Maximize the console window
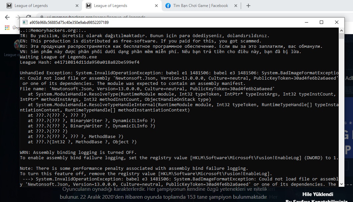353x202 pixels. click(x=321, y=22)
